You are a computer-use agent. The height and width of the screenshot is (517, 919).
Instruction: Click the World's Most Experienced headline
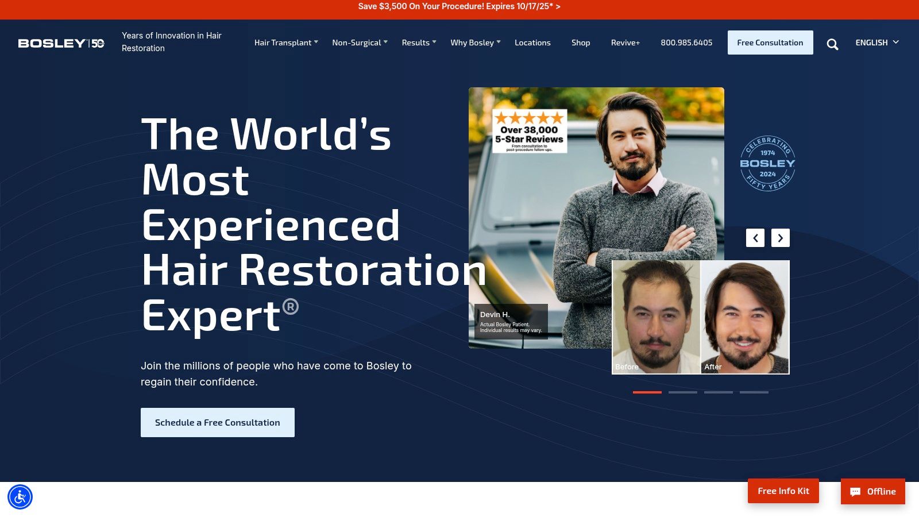(314, 225)
